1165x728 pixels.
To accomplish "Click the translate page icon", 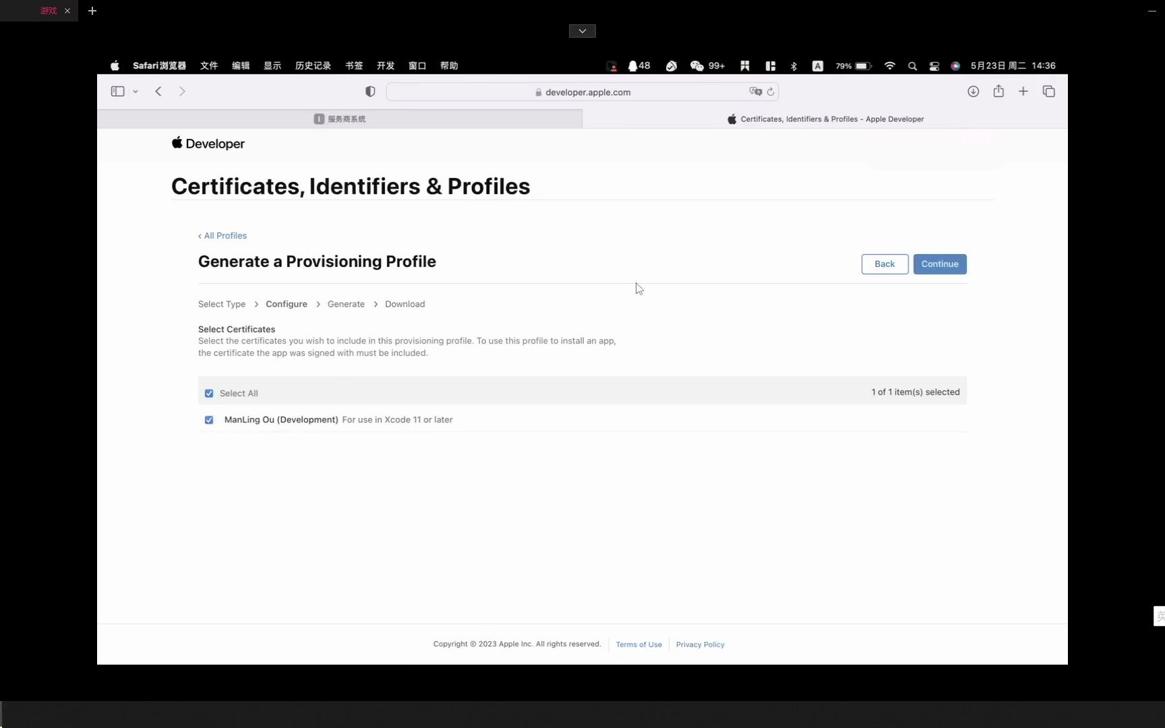I will tap(755, 92).
